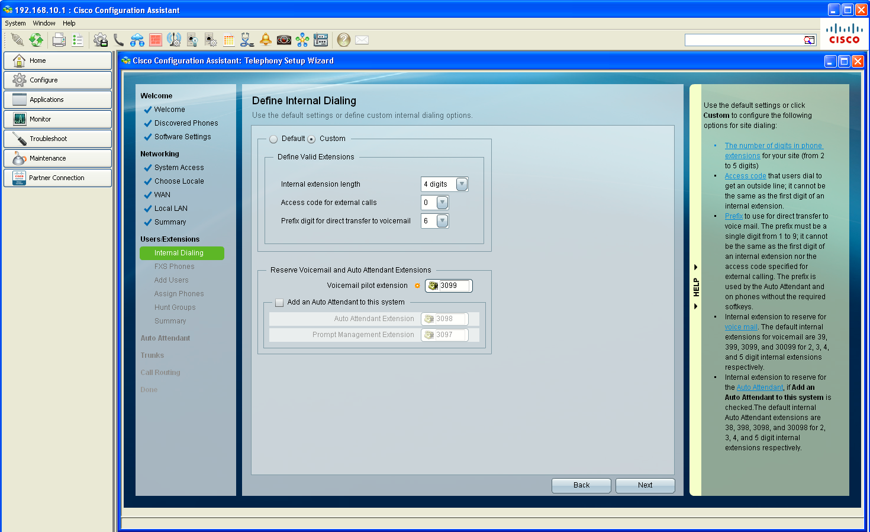Image resolution: width=870 pixels, height=532 pixels.
Task: Click the voicemail pilot extension phone icon
Action: coord(433,286)
